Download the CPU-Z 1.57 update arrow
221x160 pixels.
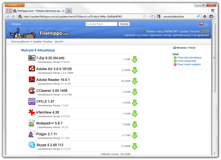(135, 103)
